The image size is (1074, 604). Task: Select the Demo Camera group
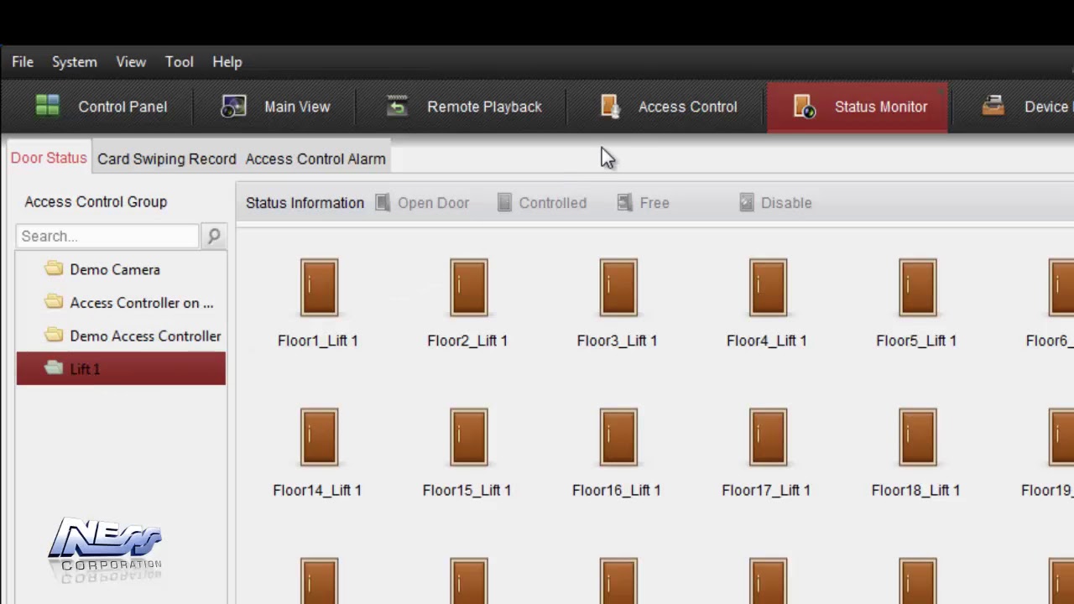click(121, 269)
